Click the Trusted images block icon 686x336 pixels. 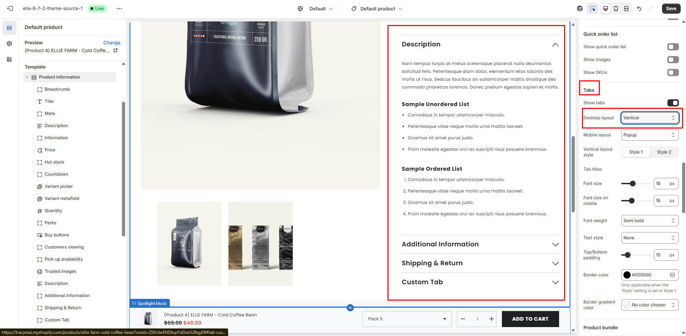tap(40, 271)
